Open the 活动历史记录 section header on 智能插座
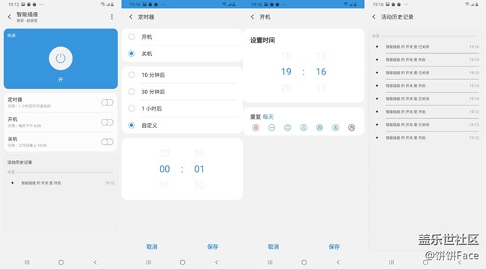The width and height of the screenshot is (486, 269). pos(20,162)
